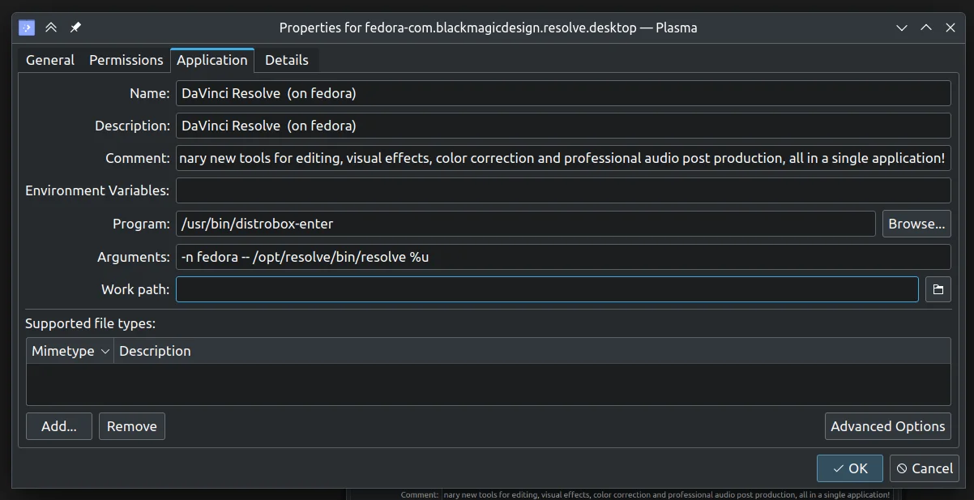Minimize the Properties dialog window
974x500 pixels.
901,28
